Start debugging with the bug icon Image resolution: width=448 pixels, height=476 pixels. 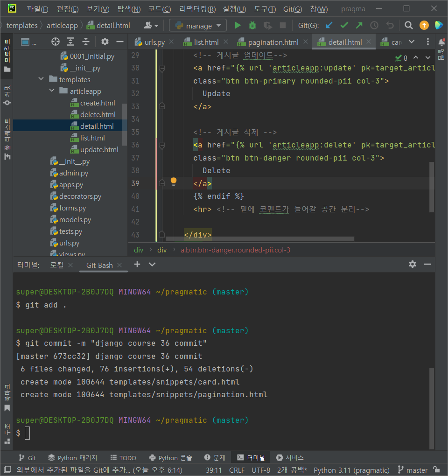click(x=252, y=26)
